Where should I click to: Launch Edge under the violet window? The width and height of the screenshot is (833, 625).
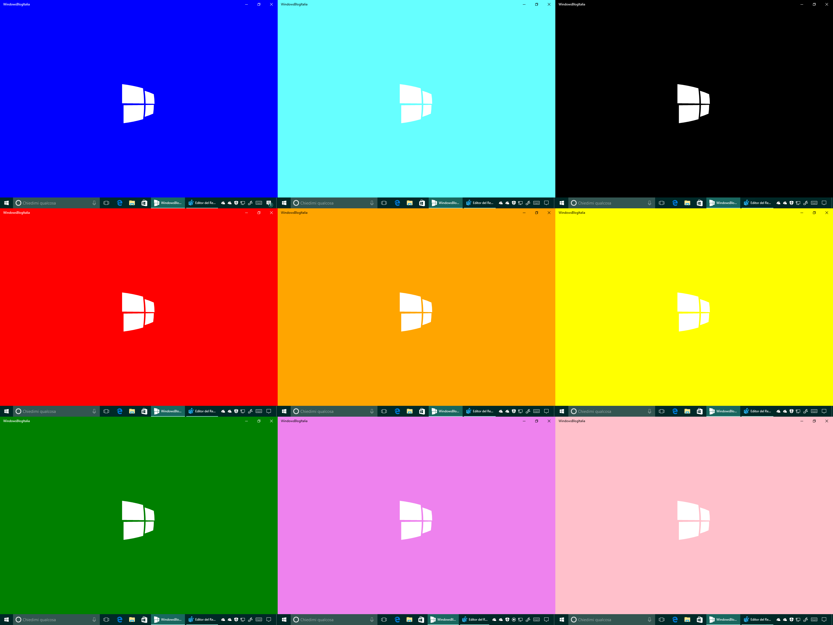click(x=397, y=620)
